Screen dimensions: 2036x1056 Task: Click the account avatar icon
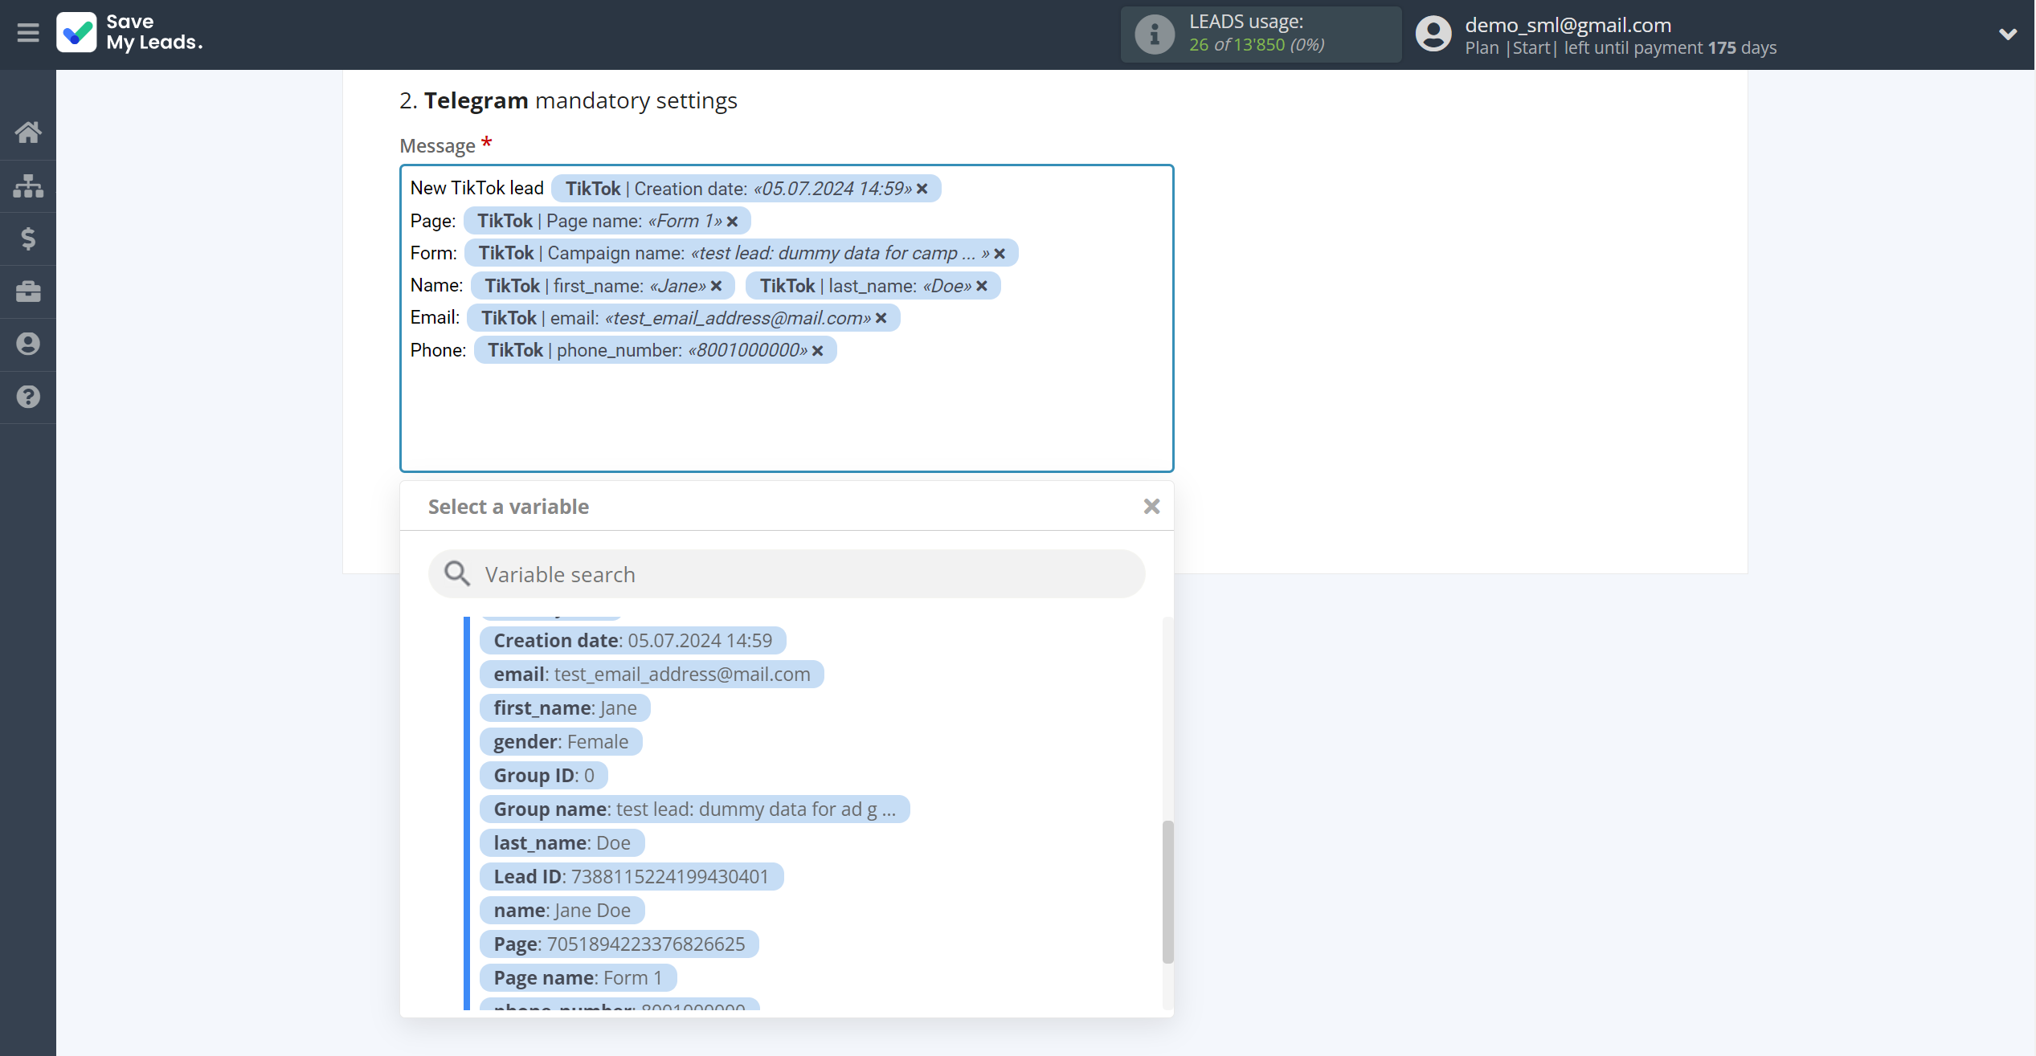pos(1433,34)
